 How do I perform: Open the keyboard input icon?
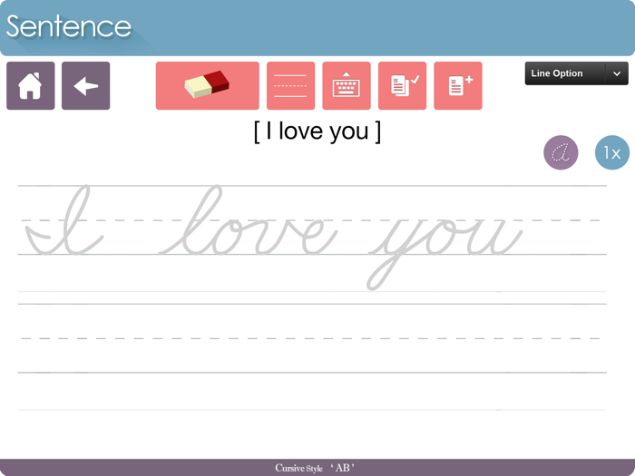click(347, 85)
